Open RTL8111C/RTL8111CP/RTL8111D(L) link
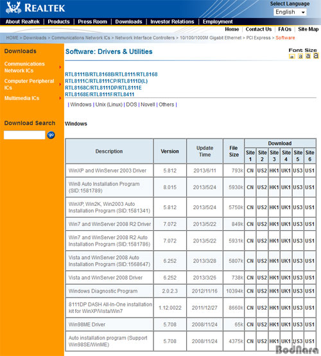The width and height of the screenshot is (321, 356). tap(107, 81)
